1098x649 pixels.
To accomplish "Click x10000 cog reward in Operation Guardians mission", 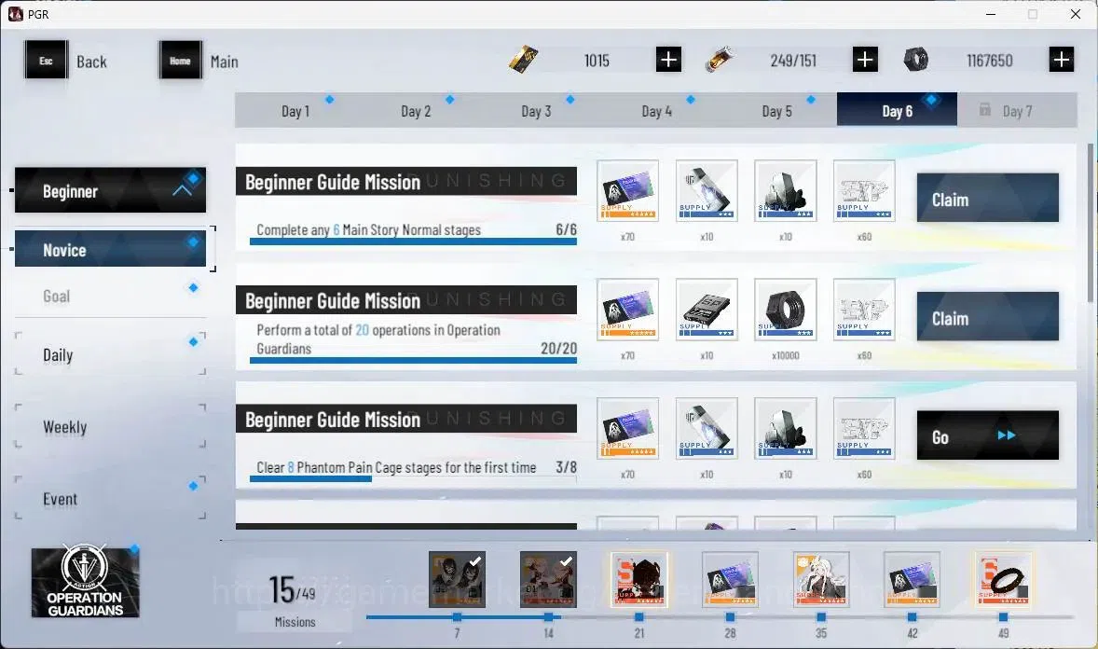I will point(786,310).
